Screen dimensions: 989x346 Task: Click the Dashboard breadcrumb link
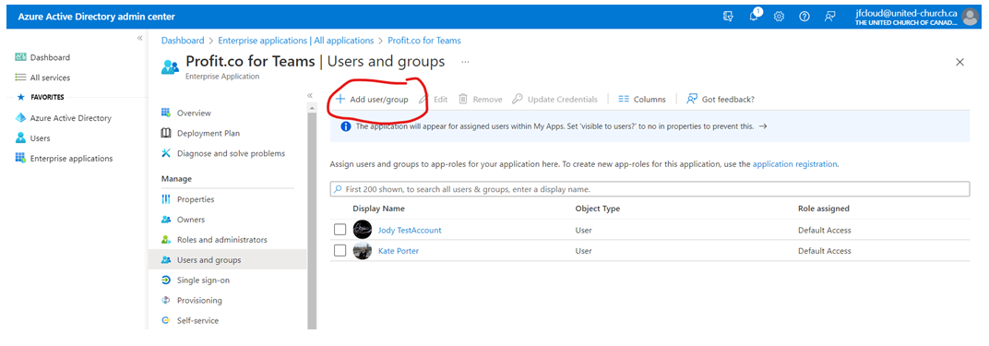point(183,41)
